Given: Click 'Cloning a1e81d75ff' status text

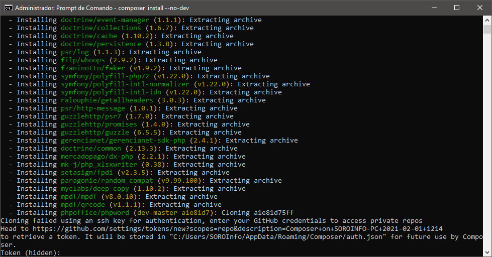Looking at the screenshot, I should 258,213.
